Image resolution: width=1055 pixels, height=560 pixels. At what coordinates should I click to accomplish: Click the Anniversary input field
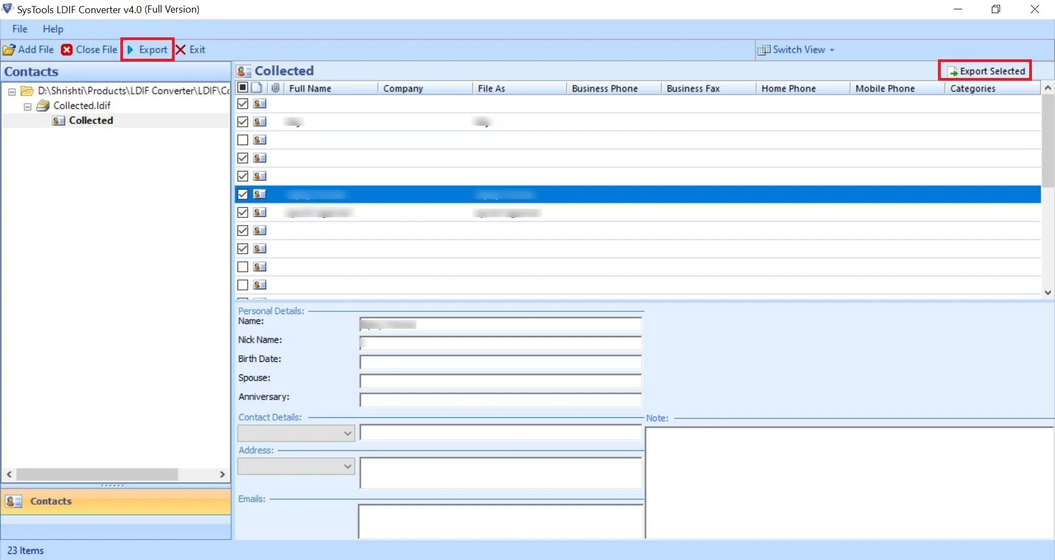pyautogui.click(x=500, y=400)
